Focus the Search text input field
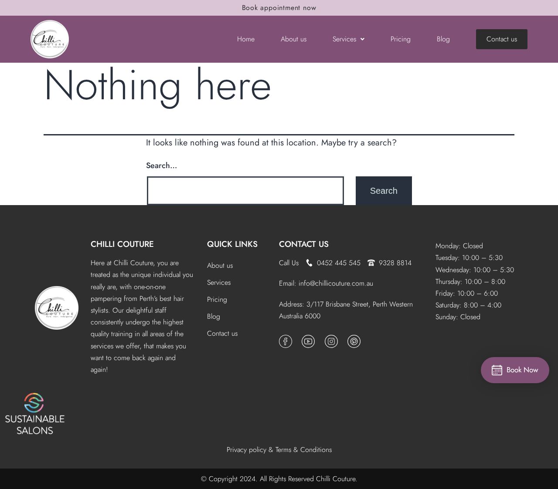558x489 pixels. click(x=245, y=190)
